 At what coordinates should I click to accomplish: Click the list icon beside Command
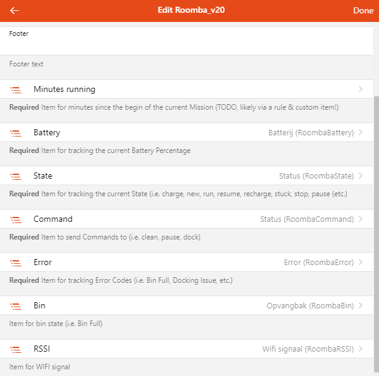click(x=16, y=220)
